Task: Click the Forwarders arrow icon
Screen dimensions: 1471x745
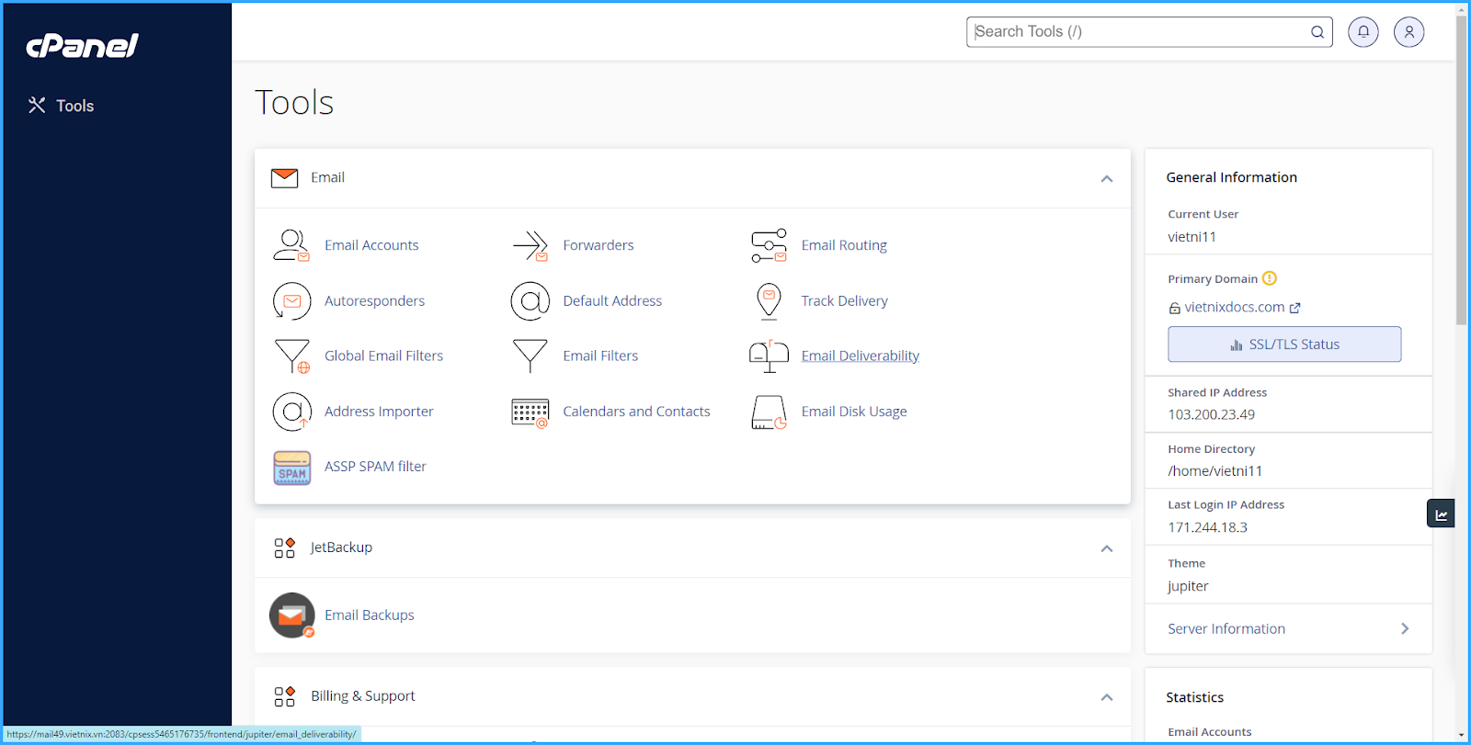Action: click(x=530, y=245)
